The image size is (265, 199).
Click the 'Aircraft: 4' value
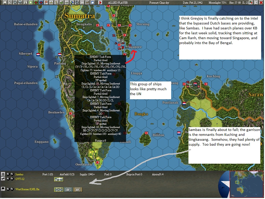pos(158,174)
